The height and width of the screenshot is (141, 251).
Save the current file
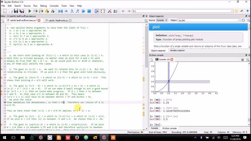tap(16, 11)
